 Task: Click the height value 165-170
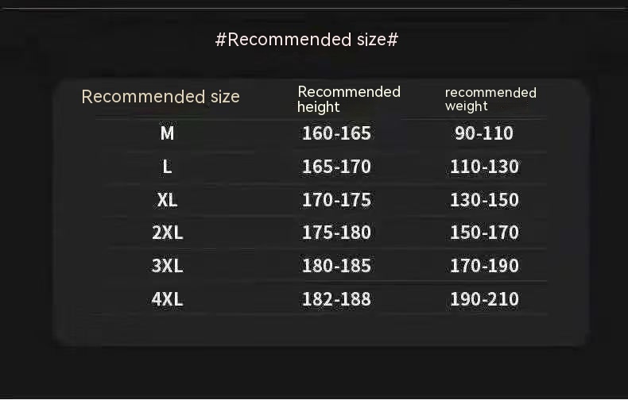click(336, 167)
